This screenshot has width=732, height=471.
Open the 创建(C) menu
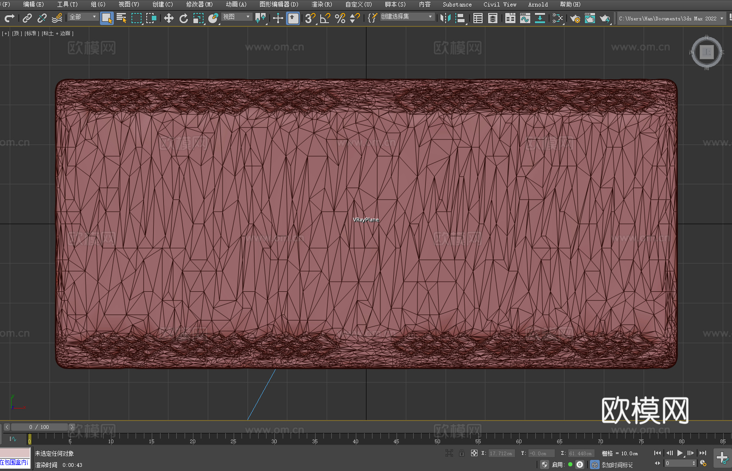tap(162, 4)
